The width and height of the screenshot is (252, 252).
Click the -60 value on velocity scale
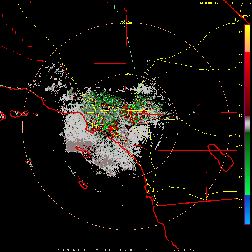pos(239,188)
